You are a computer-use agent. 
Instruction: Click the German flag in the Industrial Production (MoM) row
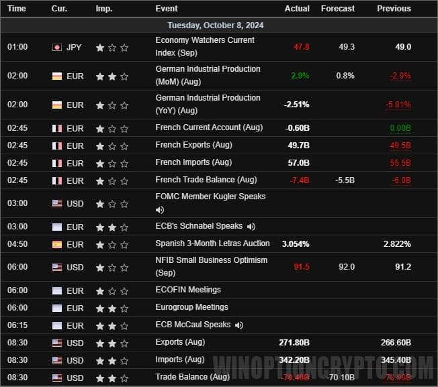[57, 76]
